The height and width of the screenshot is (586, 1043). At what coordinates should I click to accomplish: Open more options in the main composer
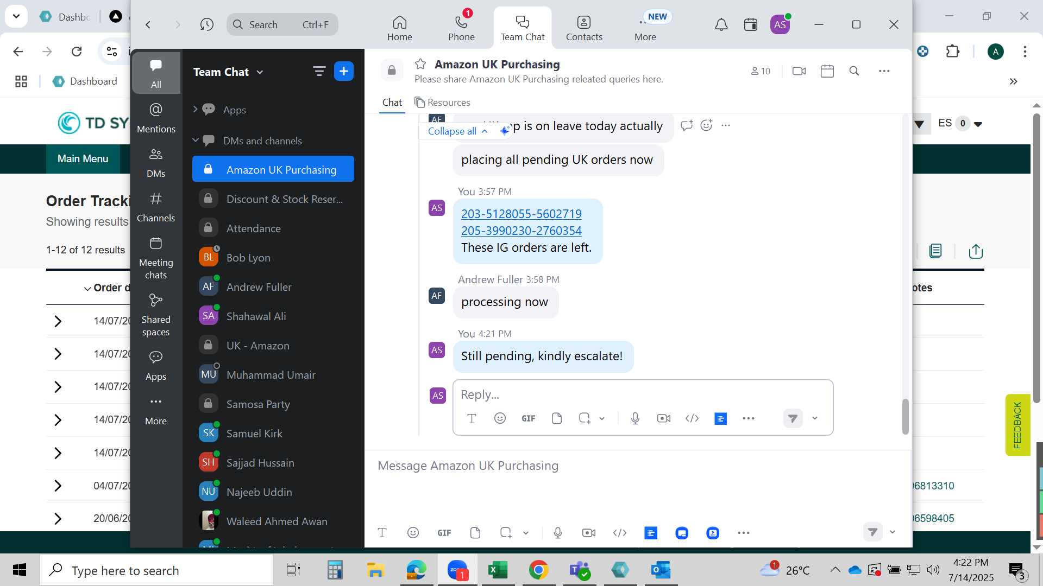[x=743, y=533]
